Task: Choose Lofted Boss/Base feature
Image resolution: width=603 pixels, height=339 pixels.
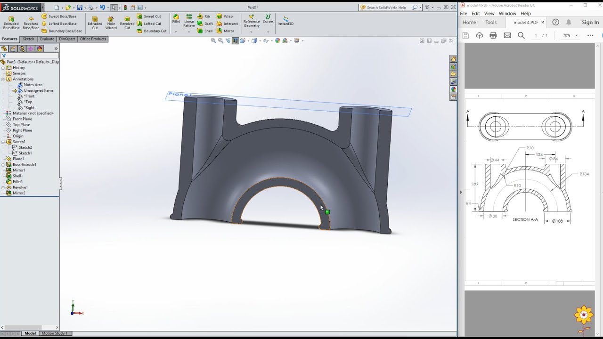Action: tap(59, 24)
